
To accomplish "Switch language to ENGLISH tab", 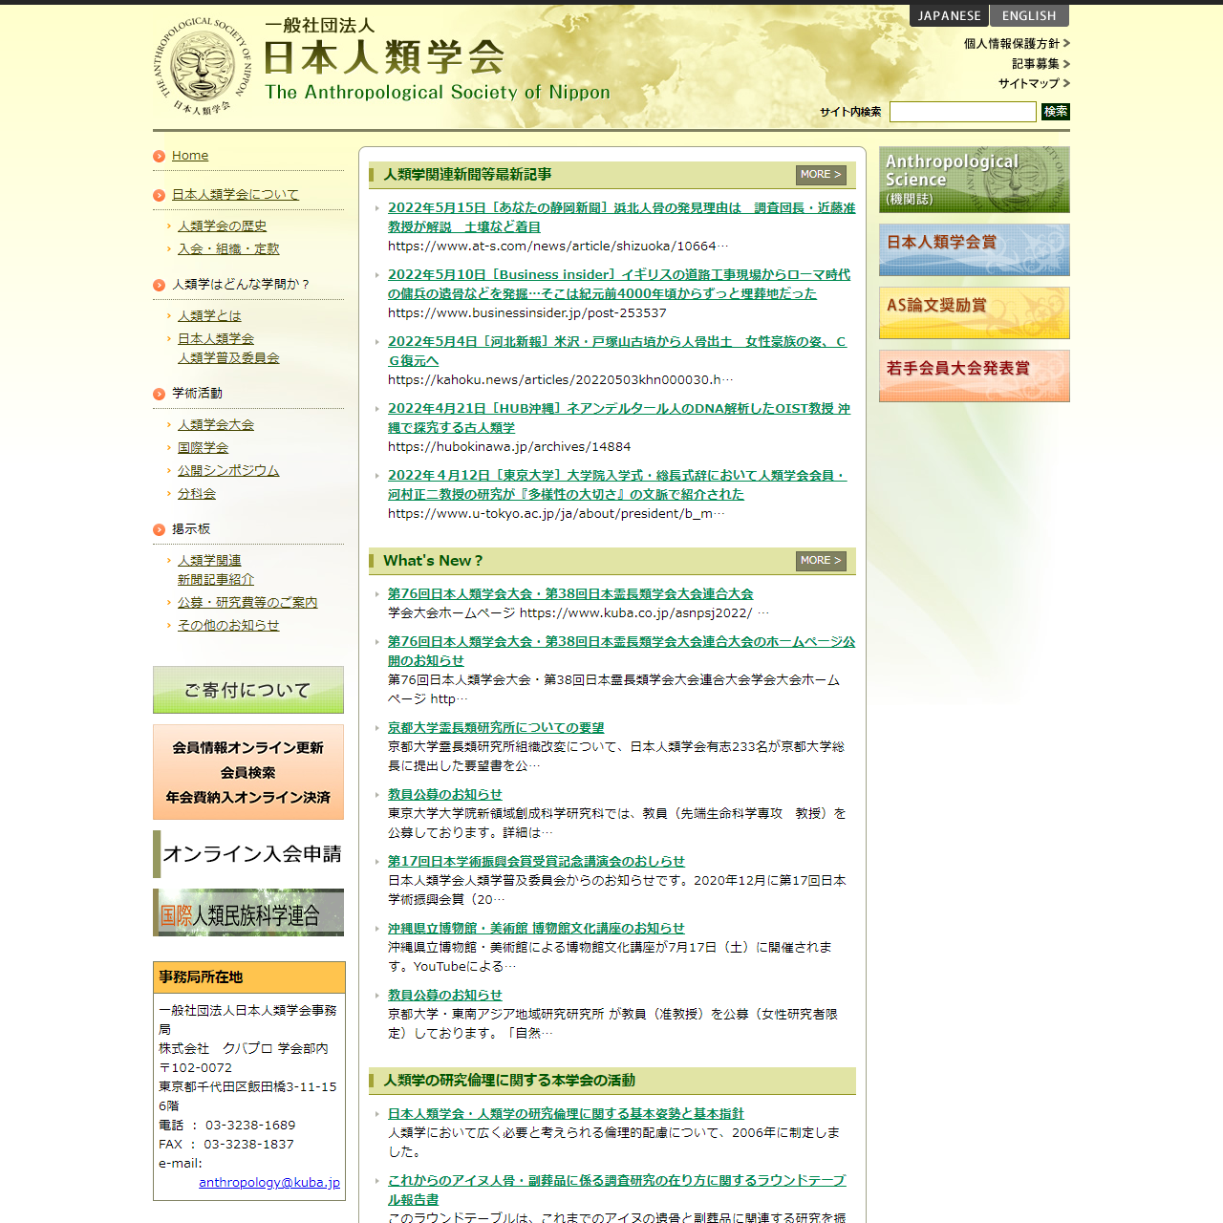I will pyautogui.click(x=1028, y=15).
